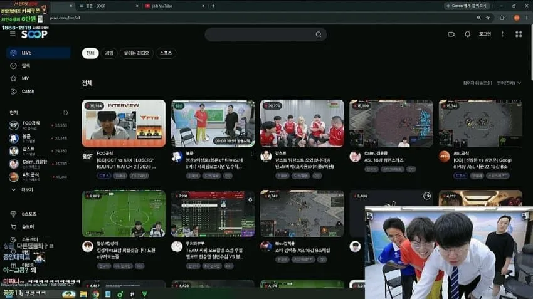Select the 게임 category chip
This screenshot has width=533, height=299.
click(109, 53)
